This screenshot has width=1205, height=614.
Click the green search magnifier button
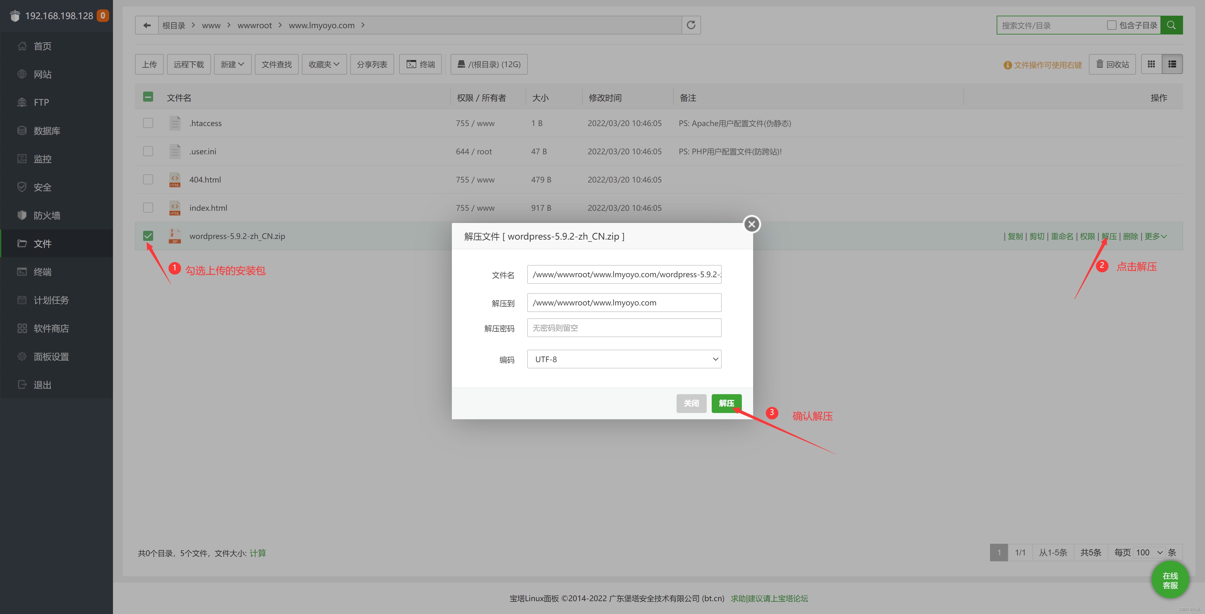(1171, 25)
